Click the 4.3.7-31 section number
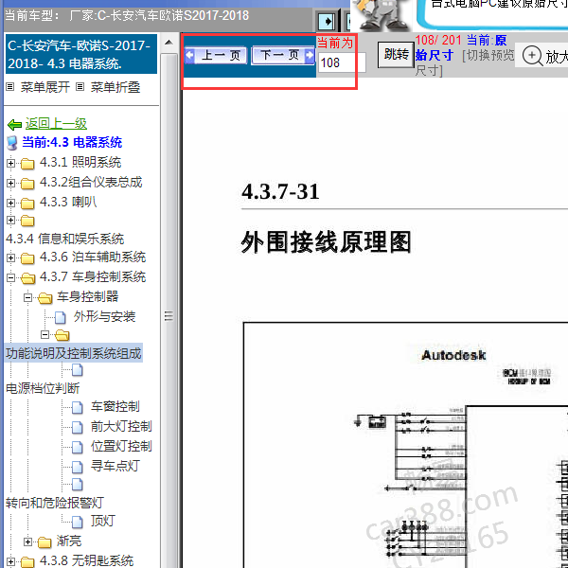Screen dimensions: 568x568 280,191
